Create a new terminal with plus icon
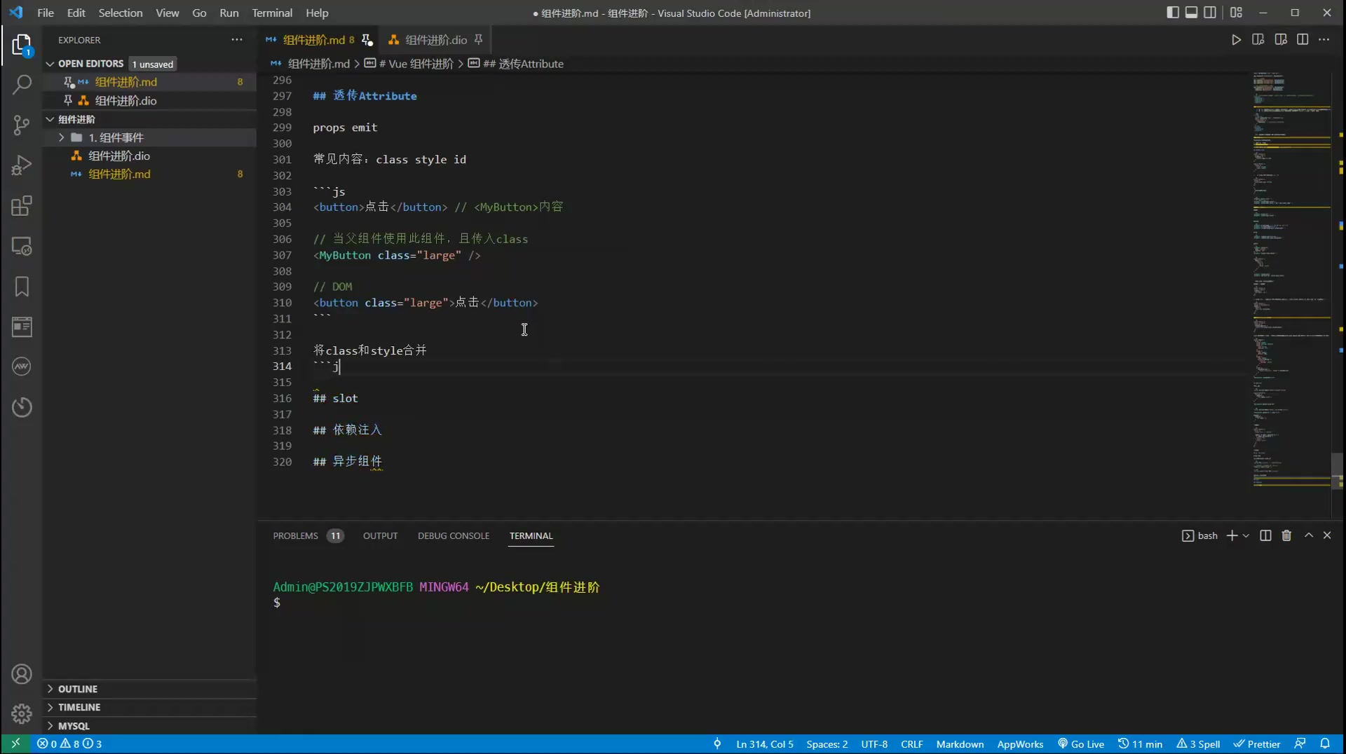This screenshot has height=754, width=1346. (1231, 535)
